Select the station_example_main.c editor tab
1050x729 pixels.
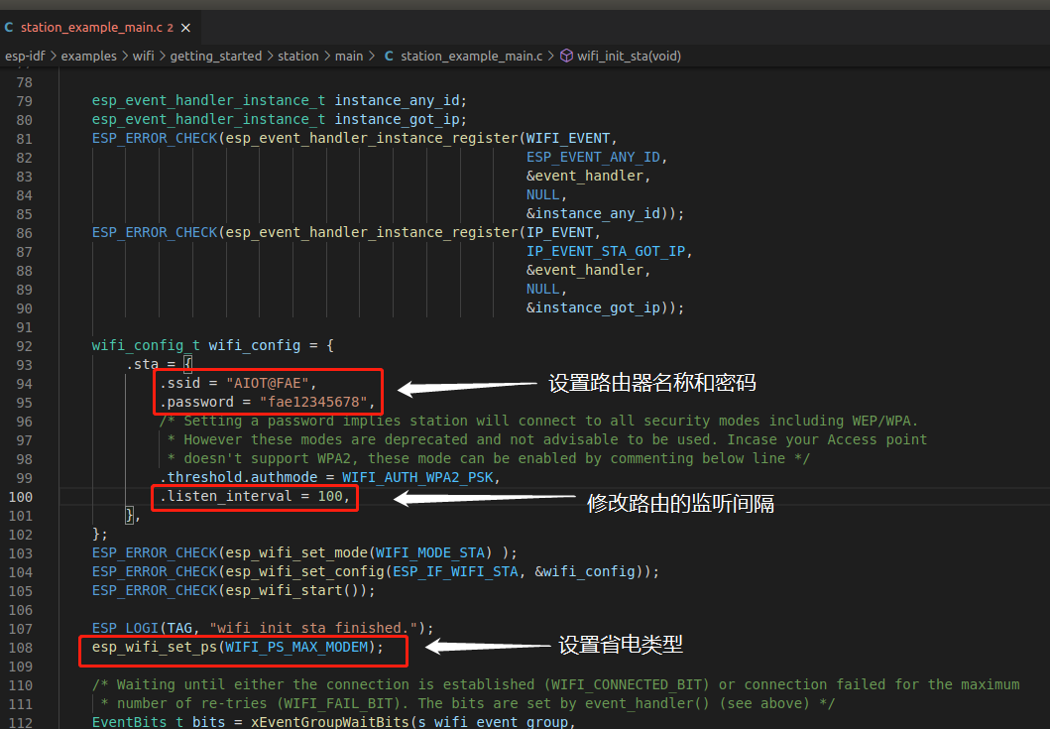click(94, 28)
